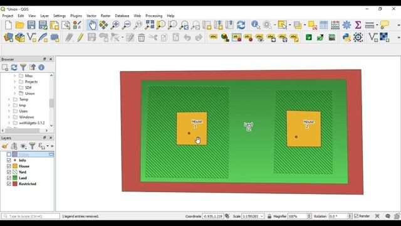
Task: Expand the Union folder in Browser
Action: click(14, 94)
